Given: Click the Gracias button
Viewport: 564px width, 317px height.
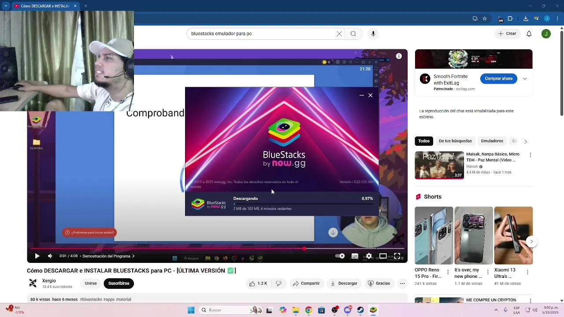Looking at the screenshot, I should (x=379, y=284).
